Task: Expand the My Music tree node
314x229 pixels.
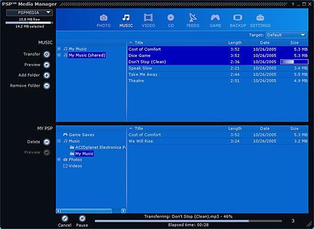Action: click(x=59, y=49)
